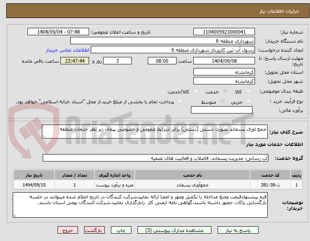The width and height of the screenshot is (310, 241).
Task: Click the توضیحات خریدار notes textarea
Action: point(140,205)
